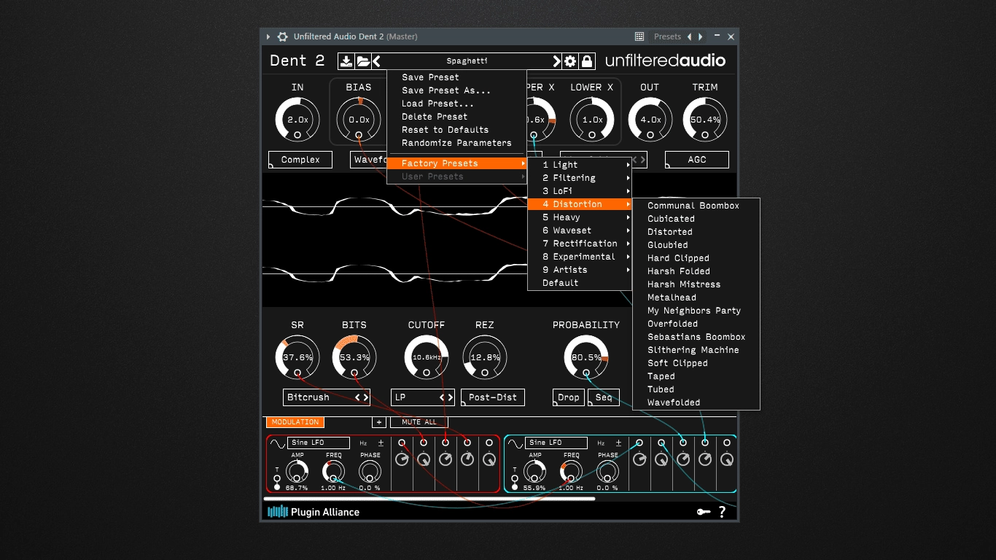
Task: Go to next preset with right chevron
Action: 556,61
